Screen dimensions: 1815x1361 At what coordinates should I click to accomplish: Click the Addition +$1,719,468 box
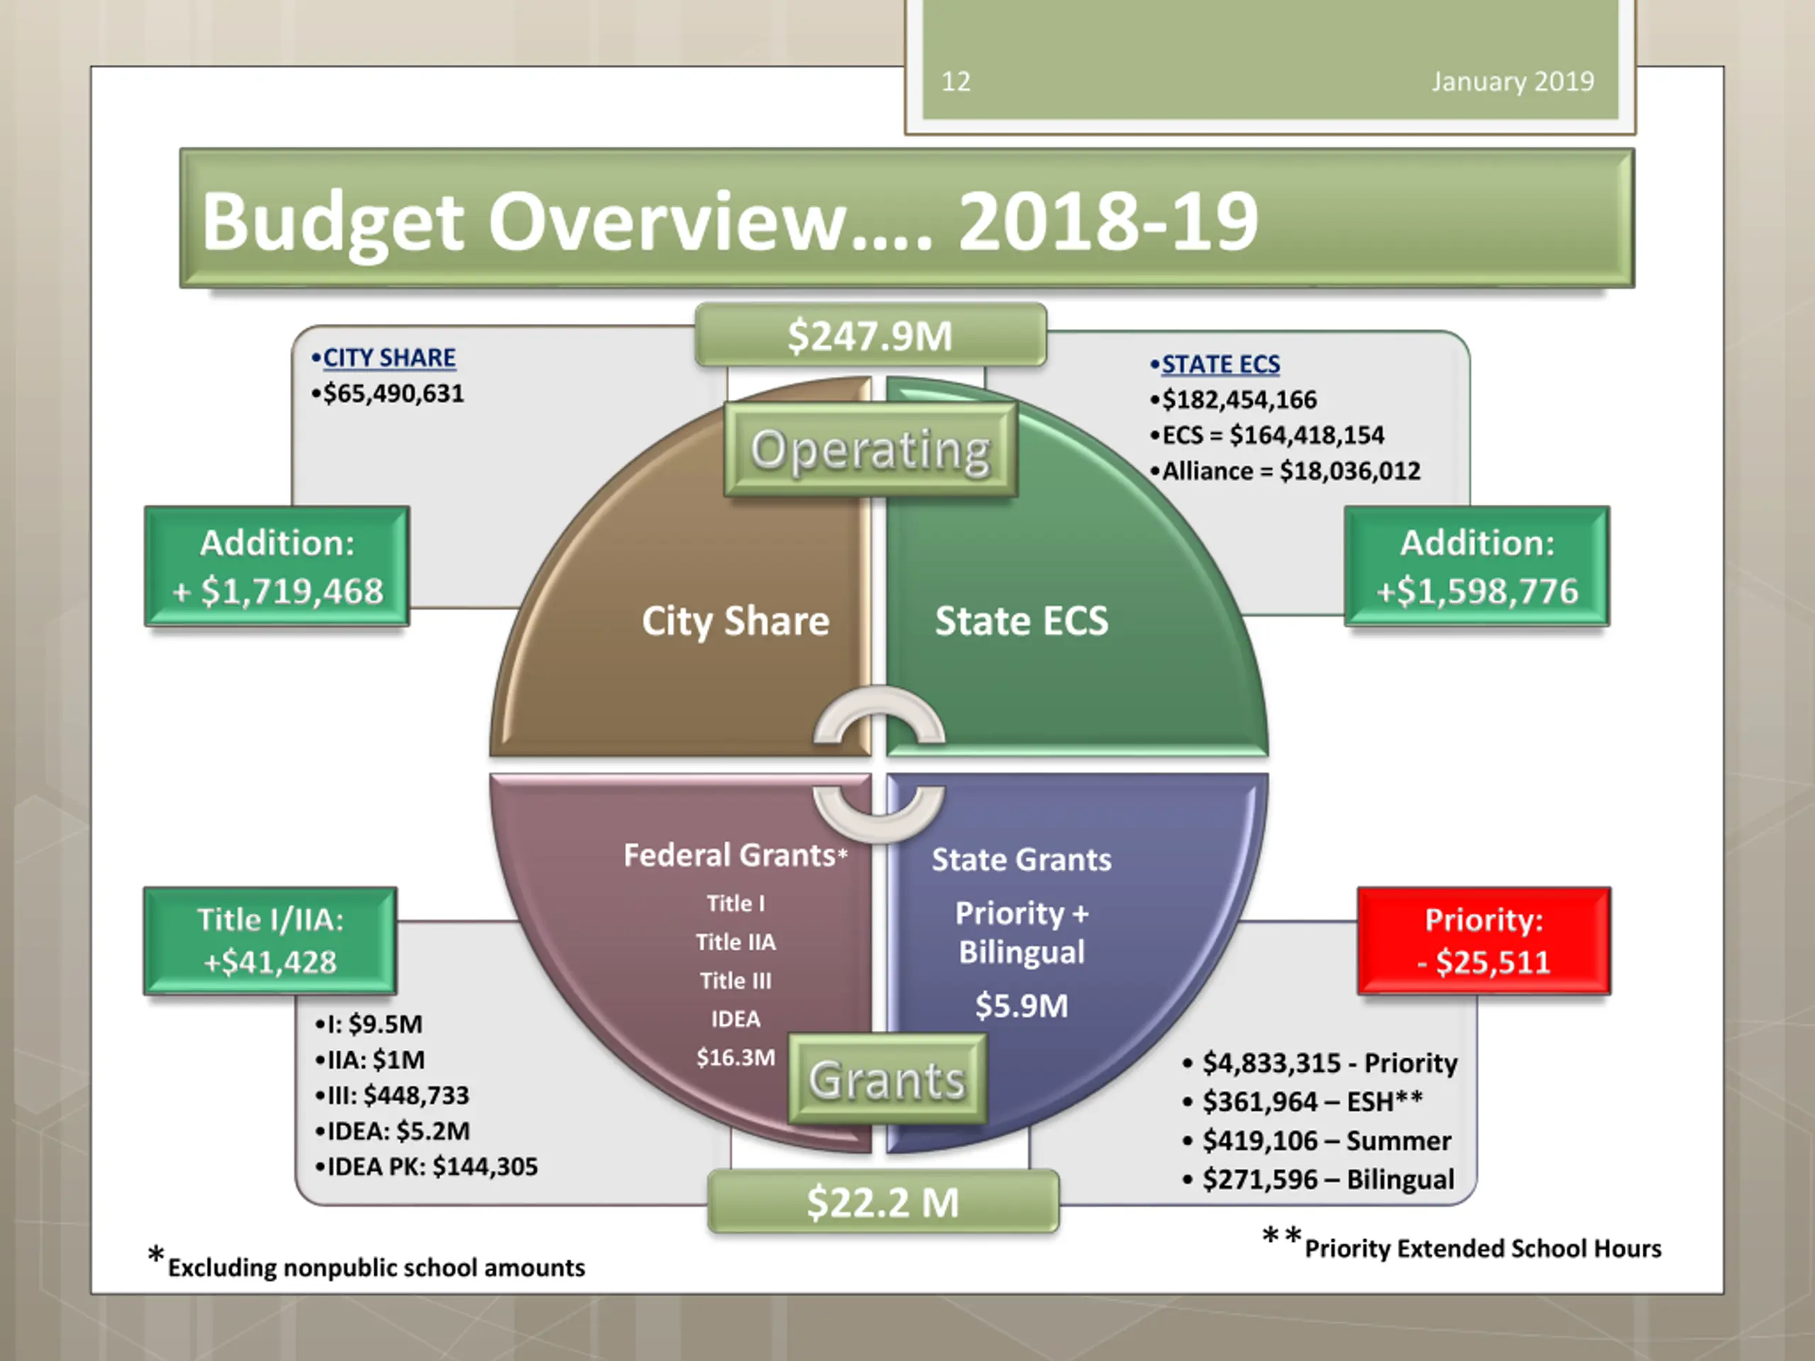click(277, 567)
